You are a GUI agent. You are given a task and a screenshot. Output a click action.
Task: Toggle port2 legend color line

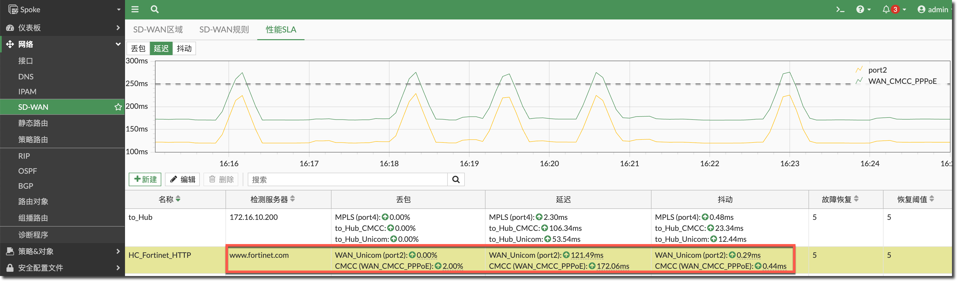(x=859, y=70)
